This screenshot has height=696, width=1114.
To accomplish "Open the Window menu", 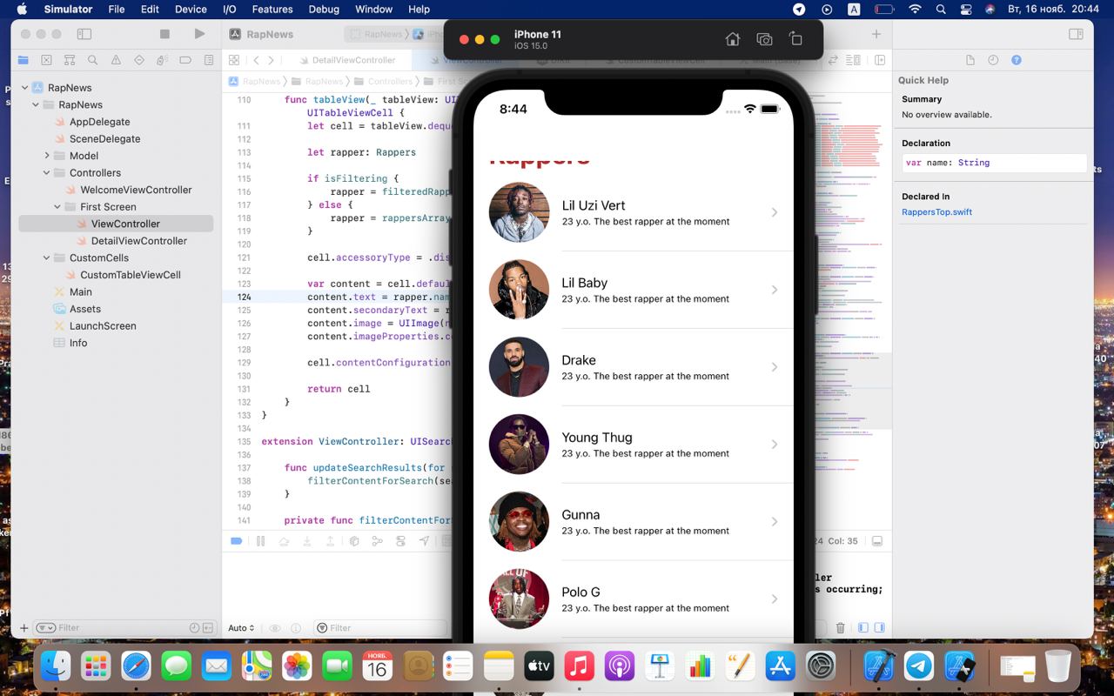I will pos(373,9).
